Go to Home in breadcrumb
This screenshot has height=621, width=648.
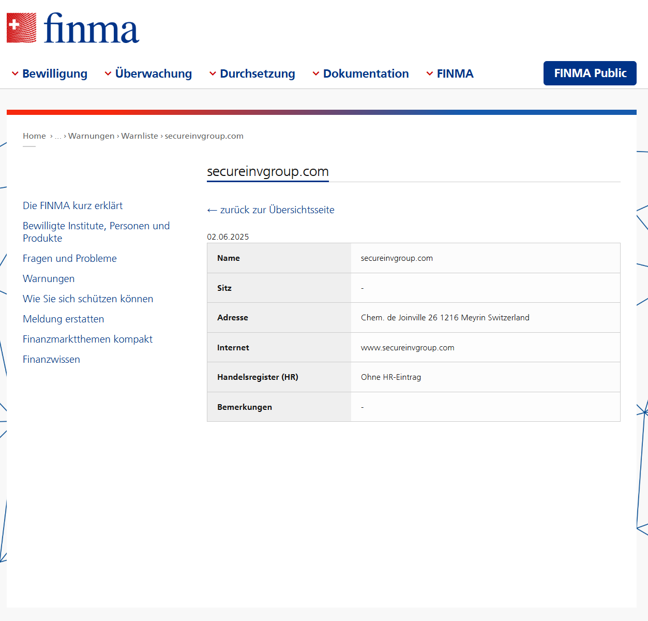[34, 136]
